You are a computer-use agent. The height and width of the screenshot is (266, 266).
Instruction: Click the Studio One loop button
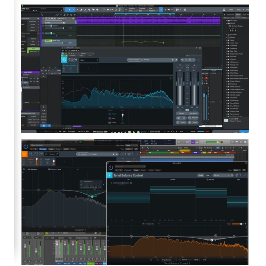tap(143, 132)
